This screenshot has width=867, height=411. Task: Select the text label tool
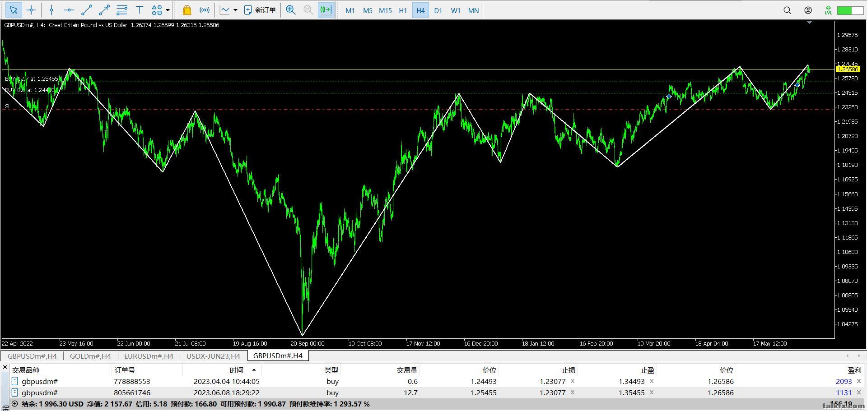tap(140, 10)
